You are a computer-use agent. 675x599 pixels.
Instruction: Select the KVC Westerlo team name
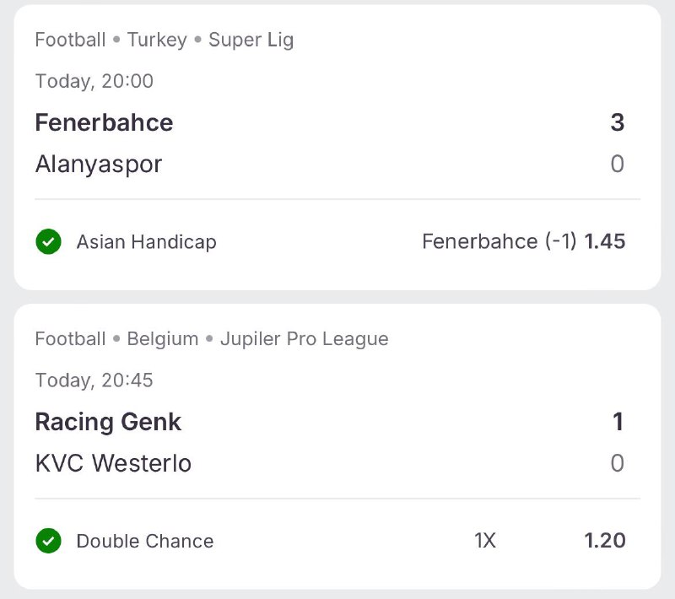(x=113, y=463)
